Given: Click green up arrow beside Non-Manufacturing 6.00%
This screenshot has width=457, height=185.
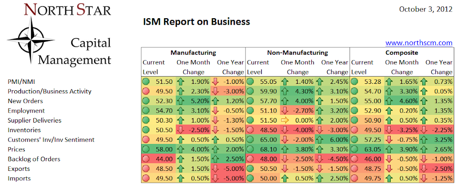Looking at the screenshot, I should click(x=320, y=140).
